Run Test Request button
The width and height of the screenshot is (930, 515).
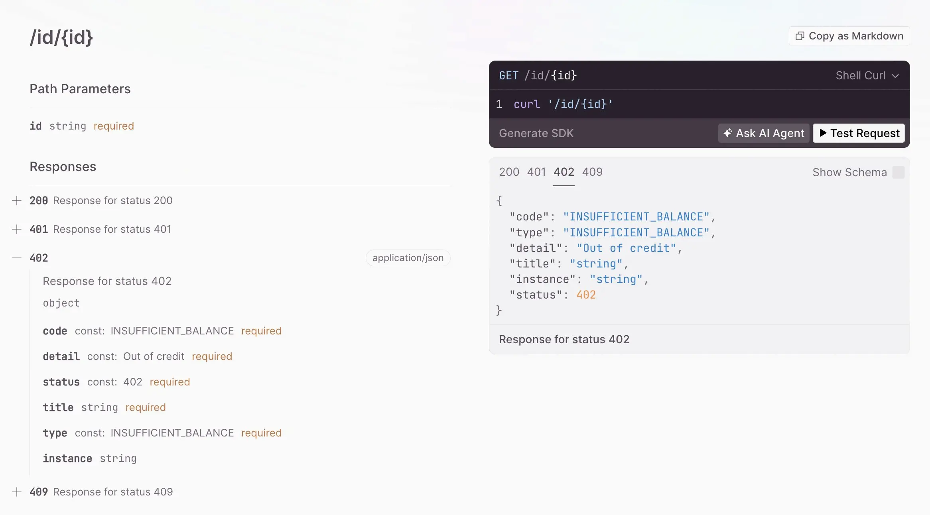(x=859, y=133)
